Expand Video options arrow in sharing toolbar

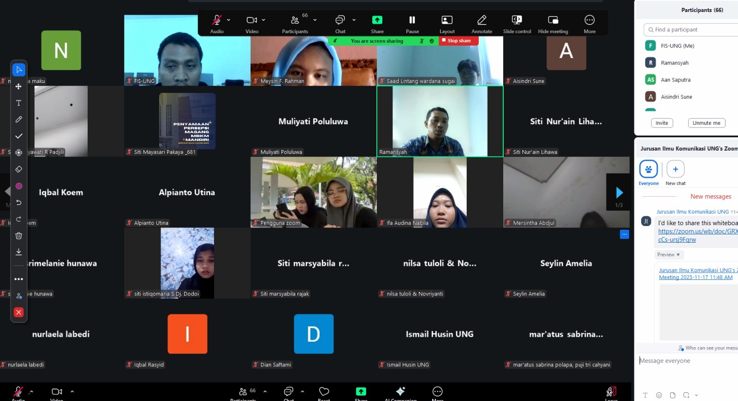[263, 20]
